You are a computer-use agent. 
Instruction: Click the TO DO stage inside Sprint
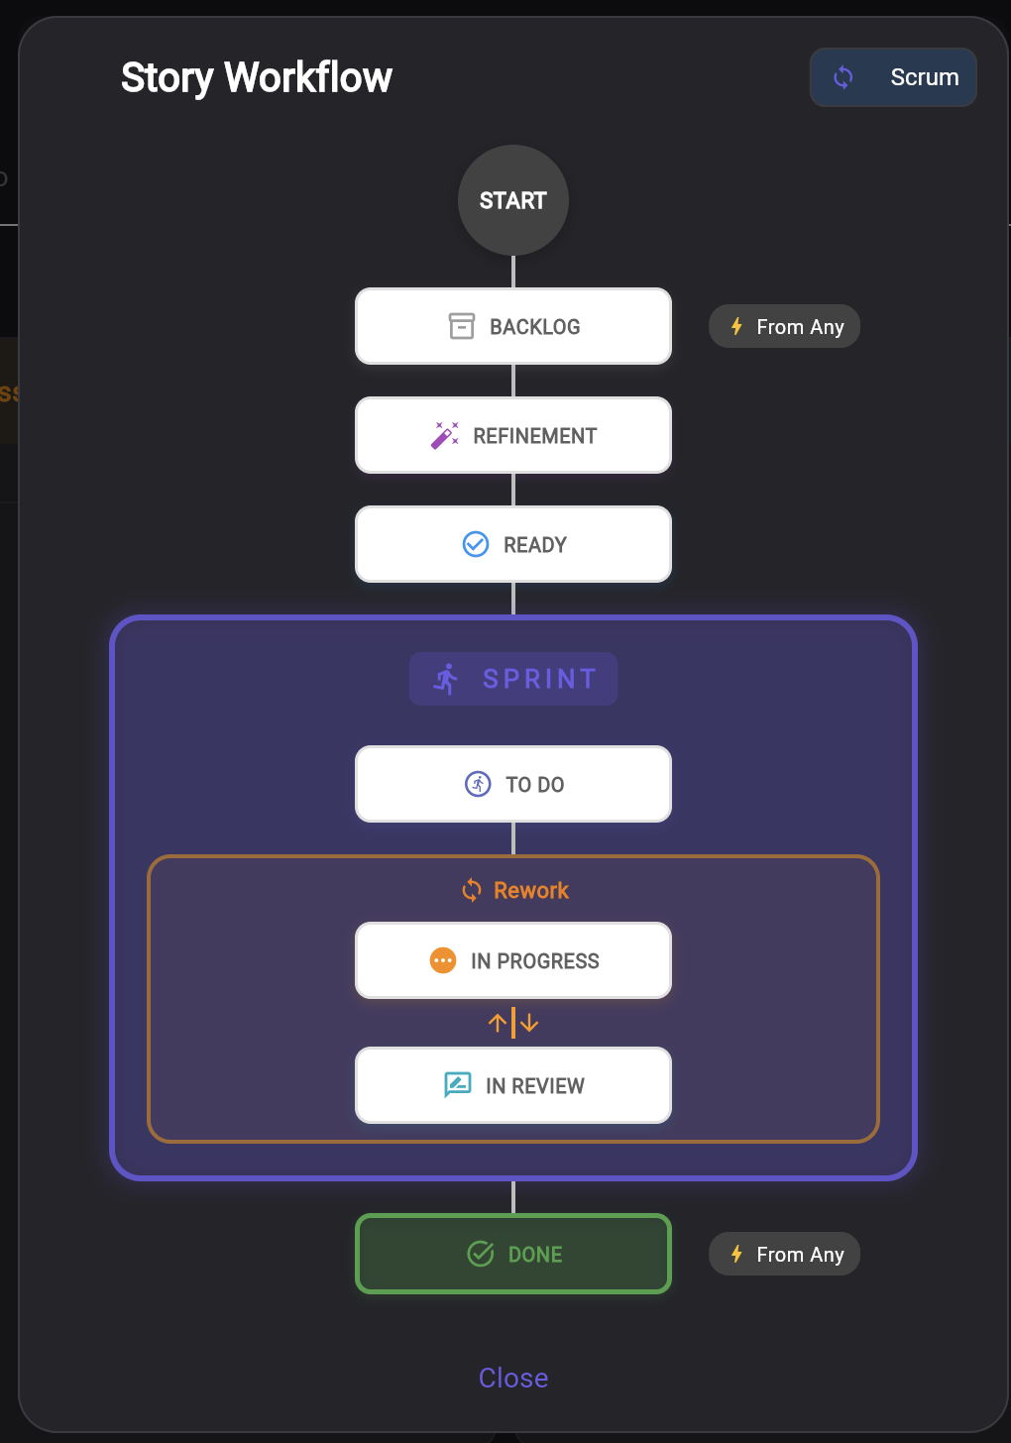click(x=512, y=784)
